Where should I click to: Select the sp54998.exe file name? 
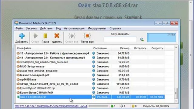(x=28, y=79)
